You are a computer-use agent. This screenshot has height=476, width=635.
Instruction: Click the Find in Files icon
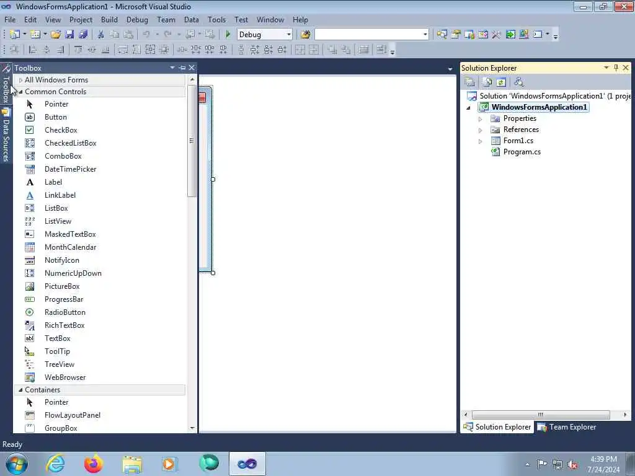[x=306, y=35]
